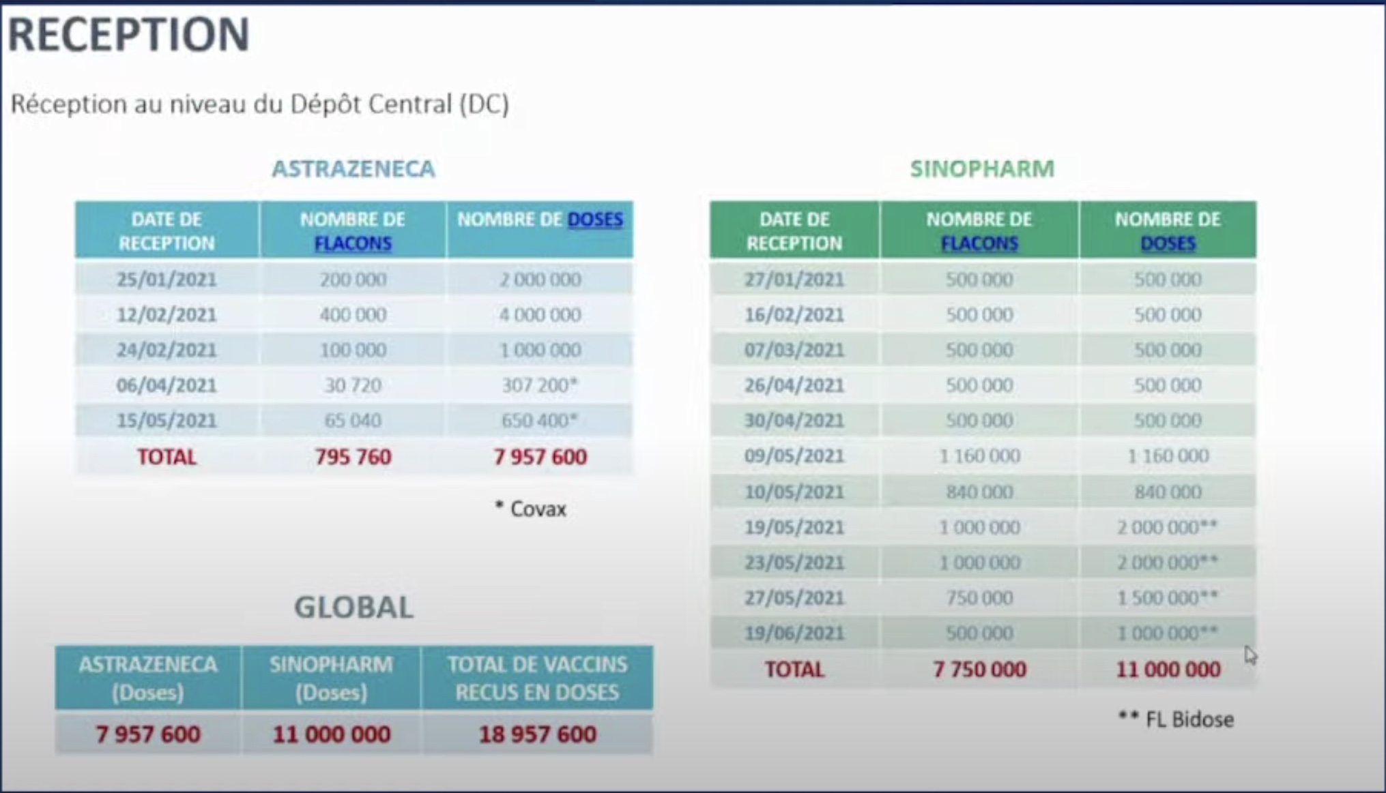Viewport: 1386px width, 793px height.
Task: Click the FLACONS link in Sinopharm table header
Action: [979, 243]
